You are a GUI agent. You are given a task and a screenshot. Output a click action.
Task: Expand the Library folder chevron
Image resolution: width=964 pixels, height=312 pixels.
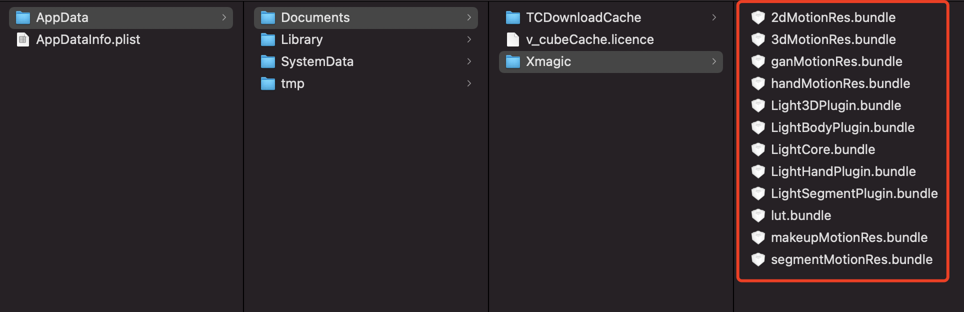click(469, 39)
